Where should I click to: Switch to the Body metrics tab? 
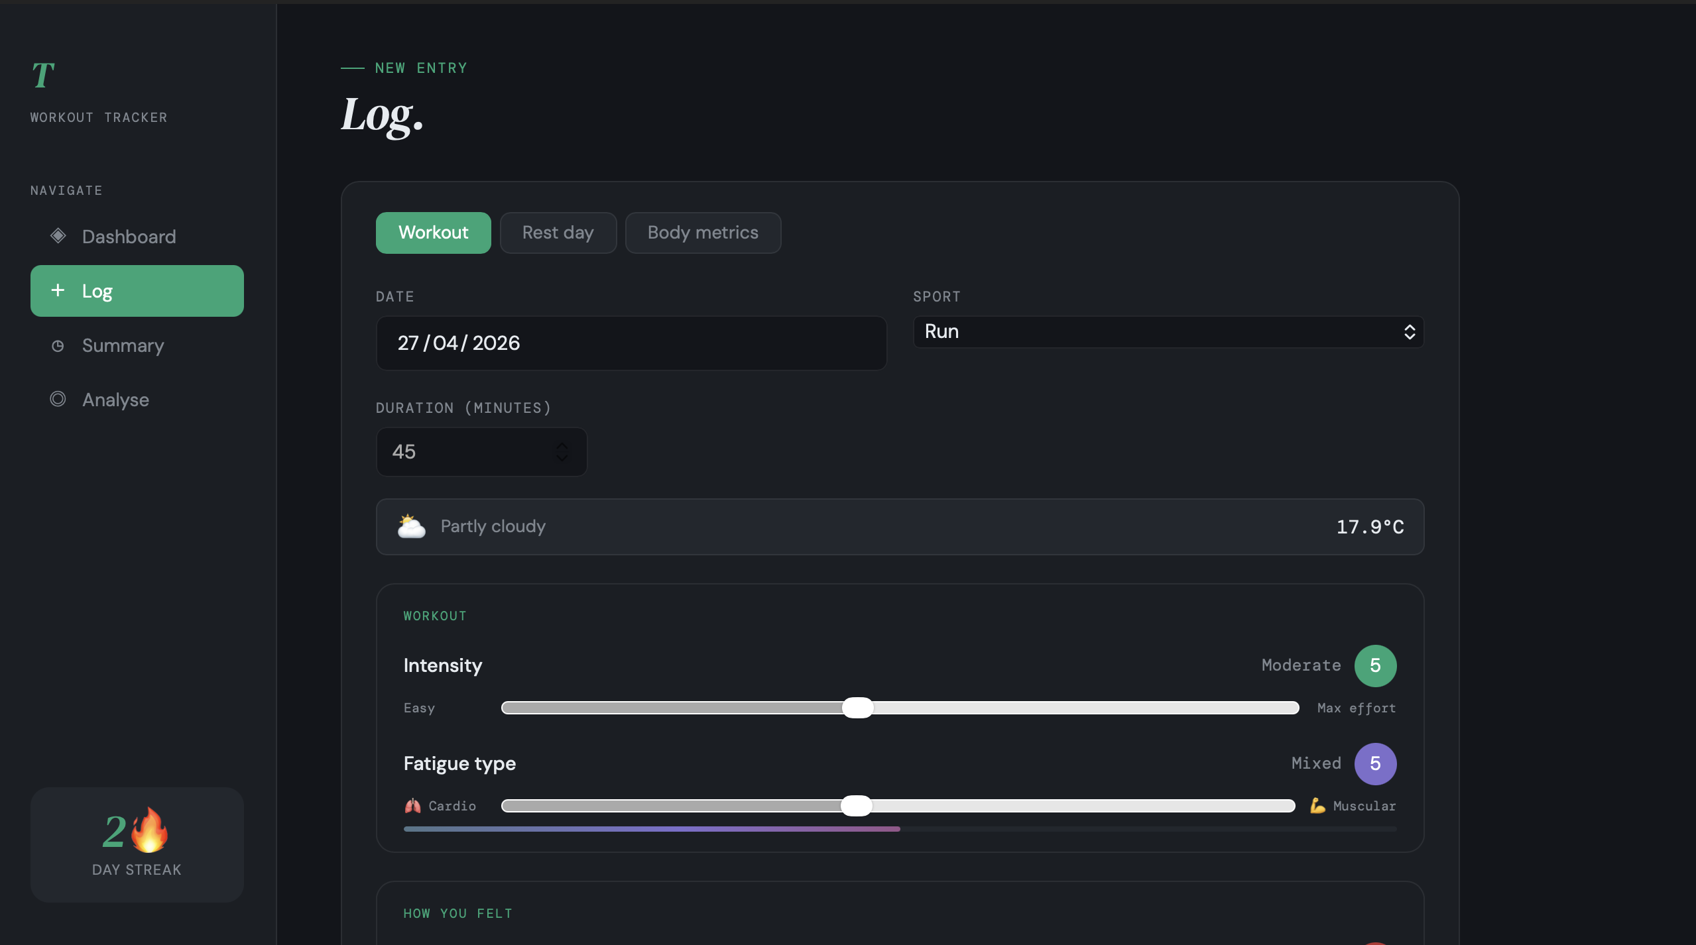pyautogui.click(x=703, y=233)
